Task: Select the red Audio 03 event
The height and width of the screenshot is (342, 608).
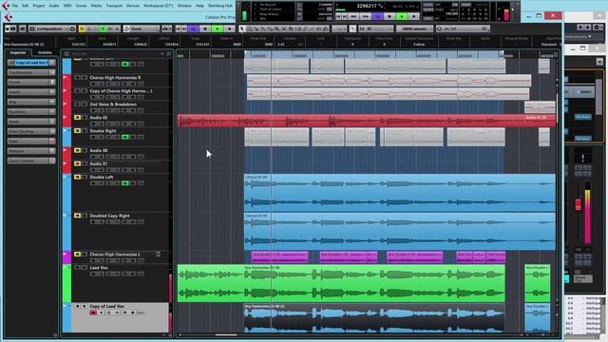Action: coord(367,121)
